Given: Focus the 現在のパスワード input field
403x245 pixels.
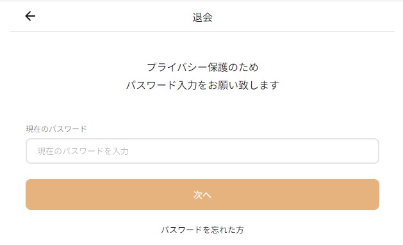Looking at the screenshot, I should 202,151.
